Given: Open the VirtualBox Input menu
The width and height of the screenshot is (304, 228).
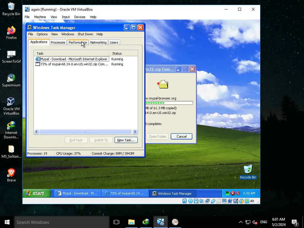Looking at the screenshot, I should 66,17.
